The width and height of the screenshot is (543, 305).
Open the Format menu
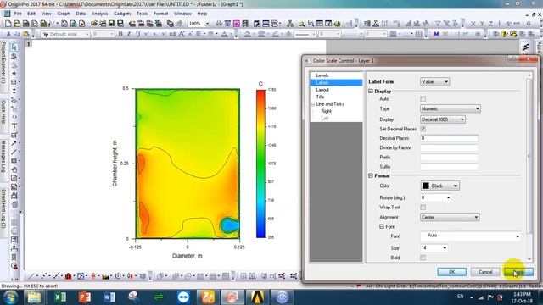pyautogui.click(x=160, y=14)
